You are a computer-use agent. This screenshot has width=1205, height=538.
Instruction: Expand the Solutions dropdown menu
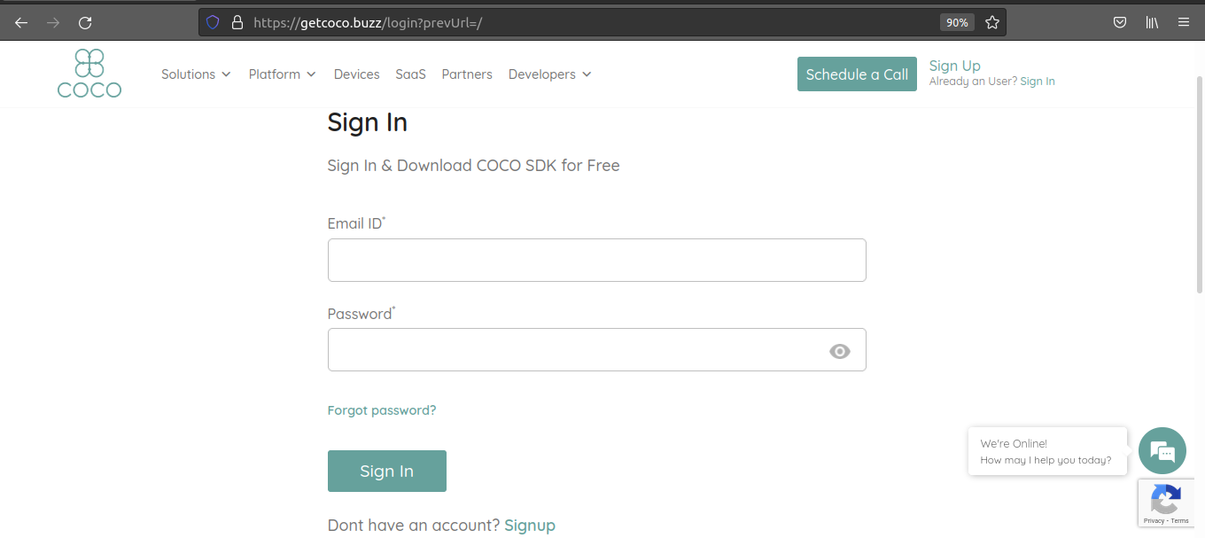tap(196, 74)
